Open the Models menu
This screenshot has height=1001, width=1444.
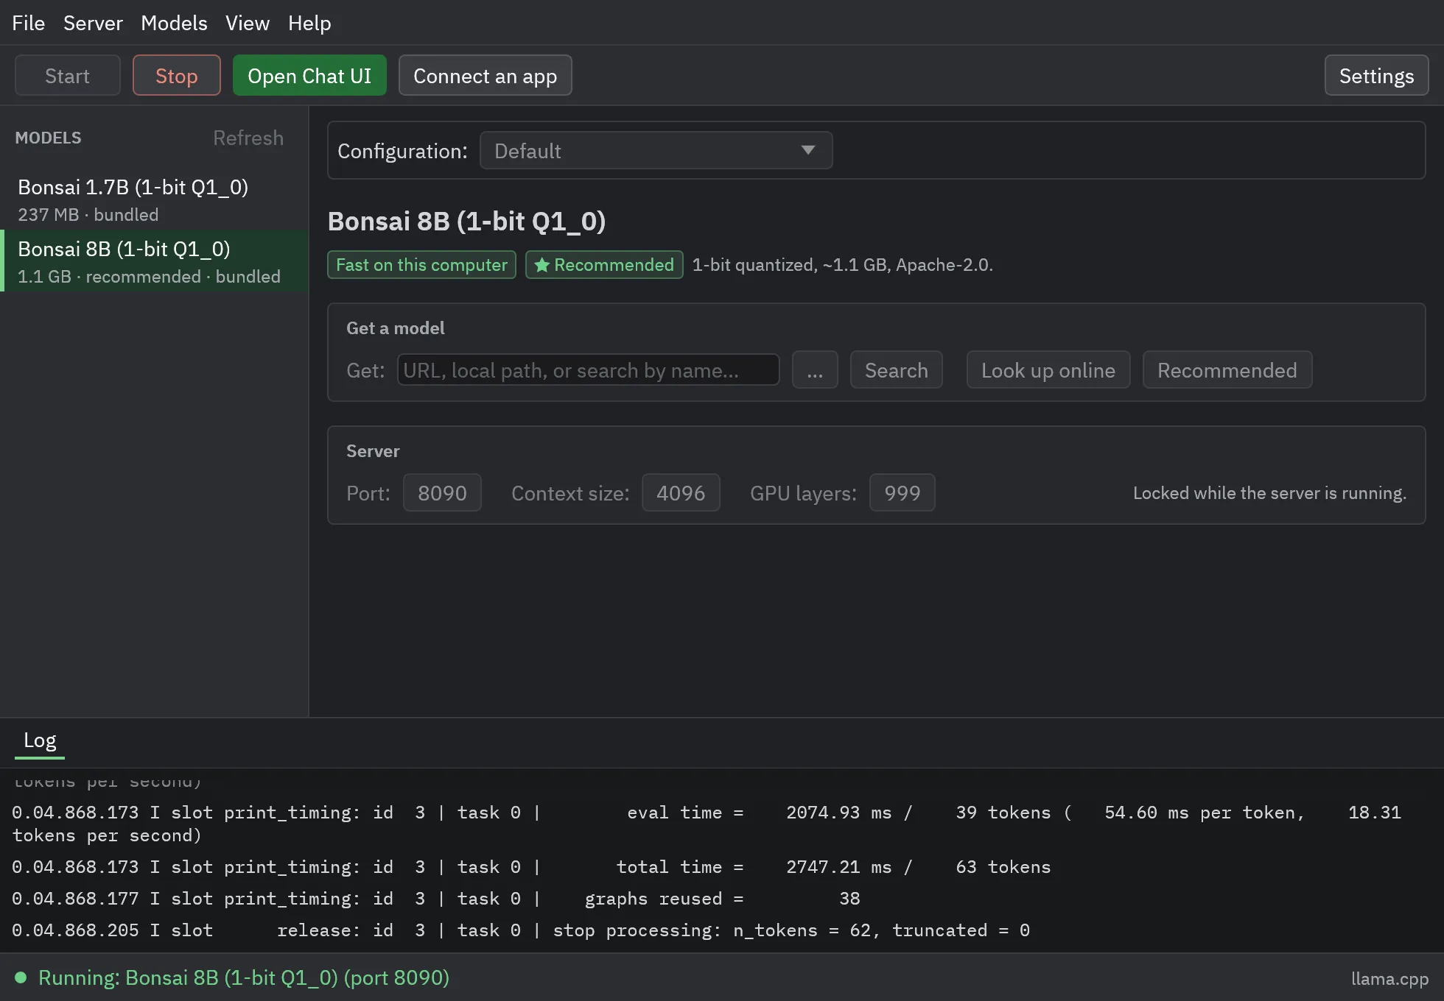click(174, 23)
